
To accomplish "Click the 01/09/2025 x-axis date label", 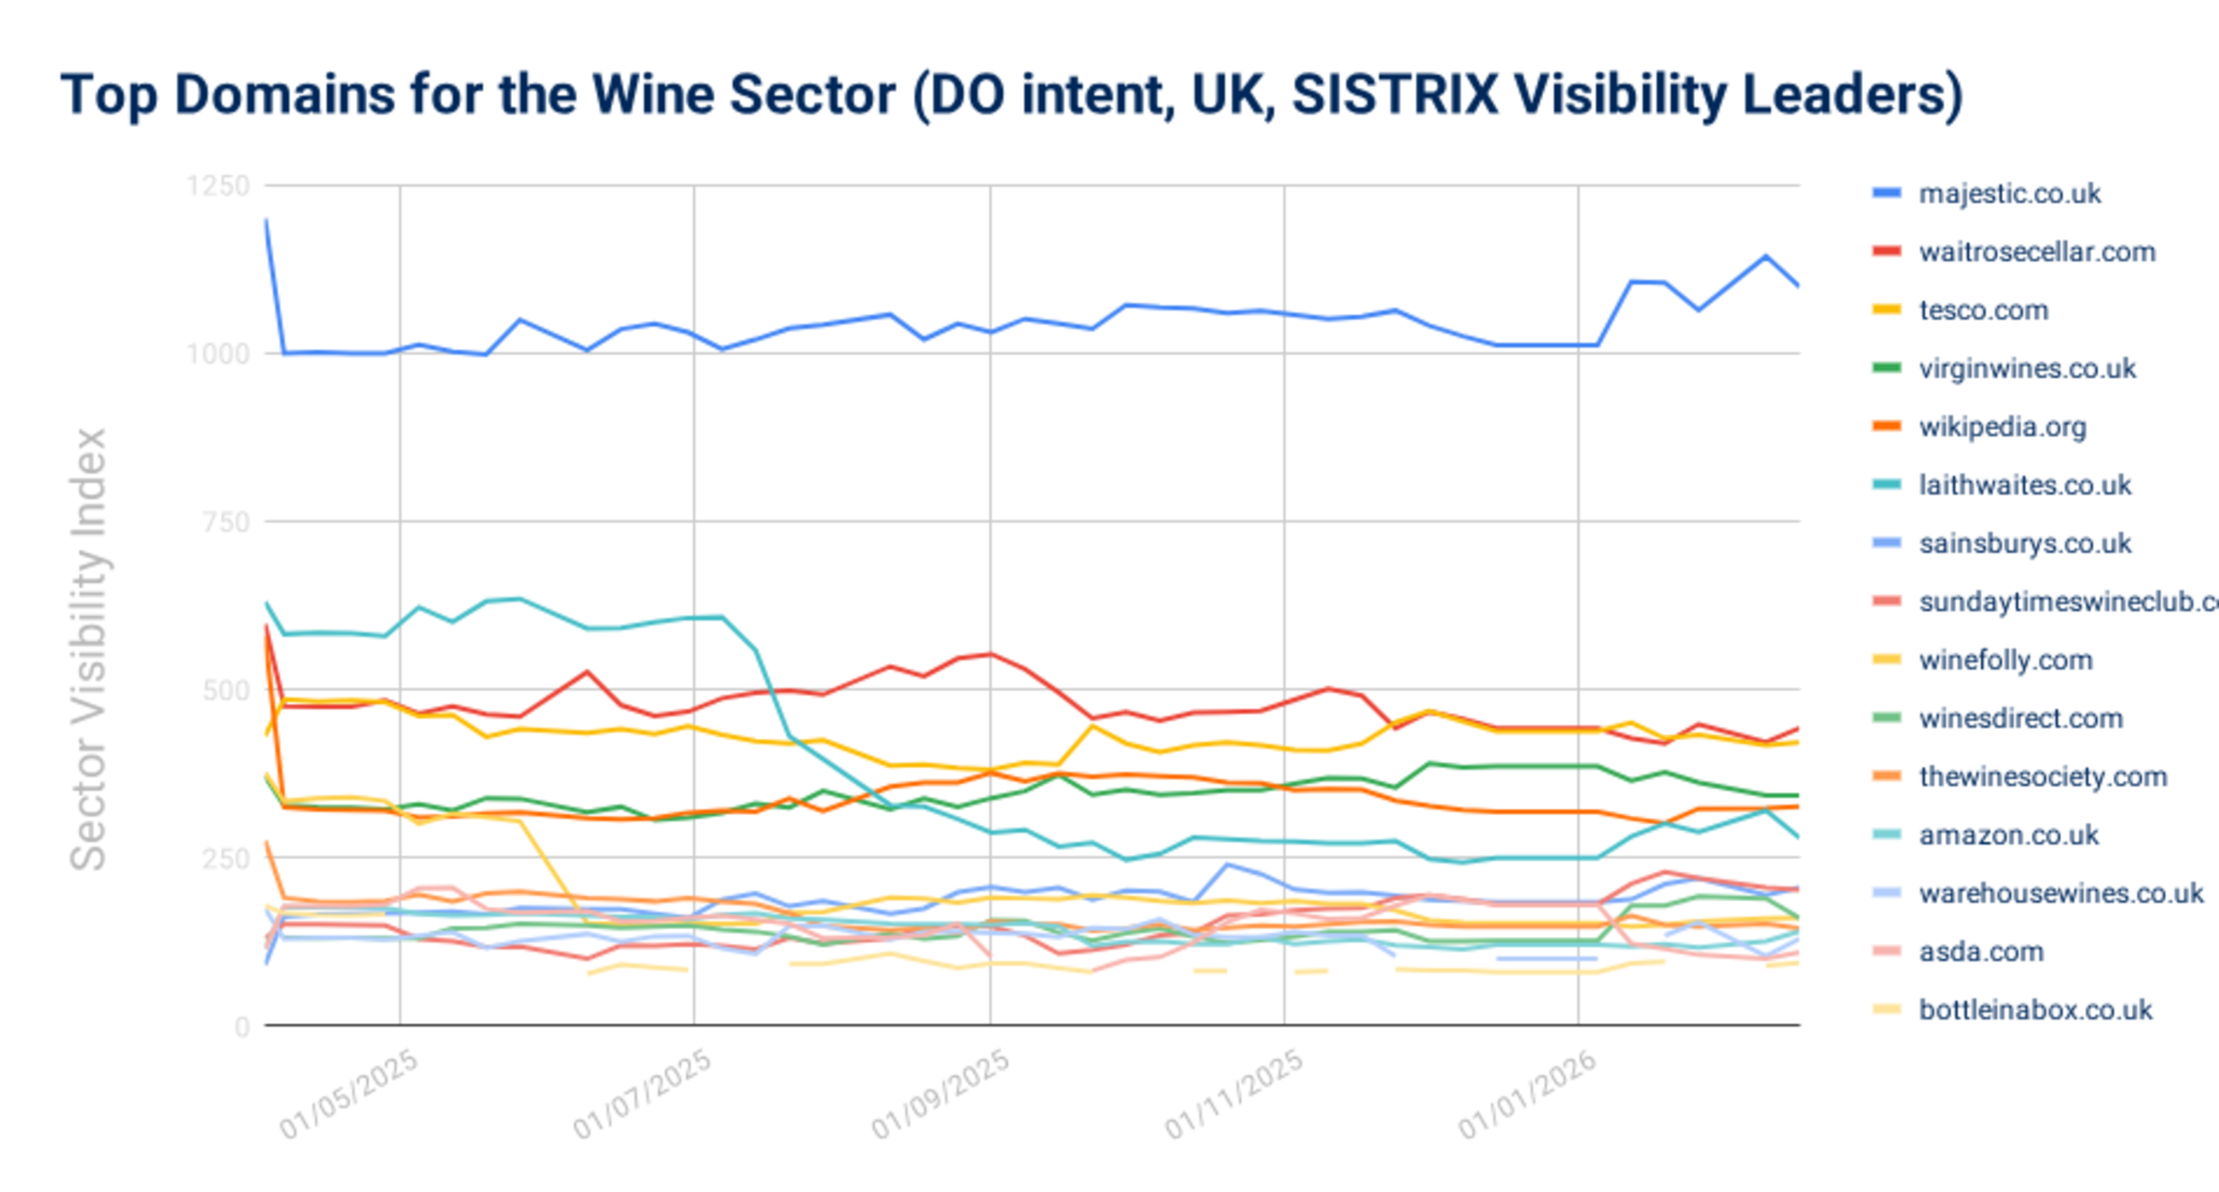I will tap(941, 1094).
